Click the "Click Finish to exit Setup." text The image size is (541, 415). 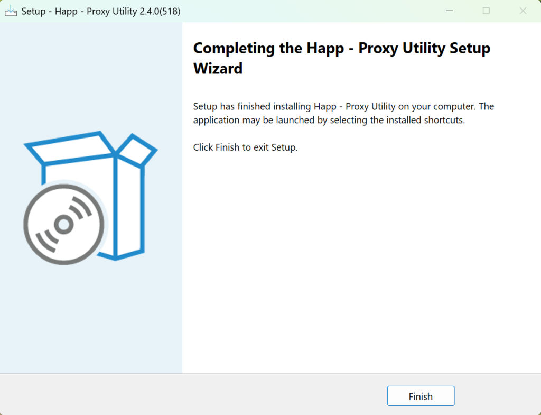(245, 147)
